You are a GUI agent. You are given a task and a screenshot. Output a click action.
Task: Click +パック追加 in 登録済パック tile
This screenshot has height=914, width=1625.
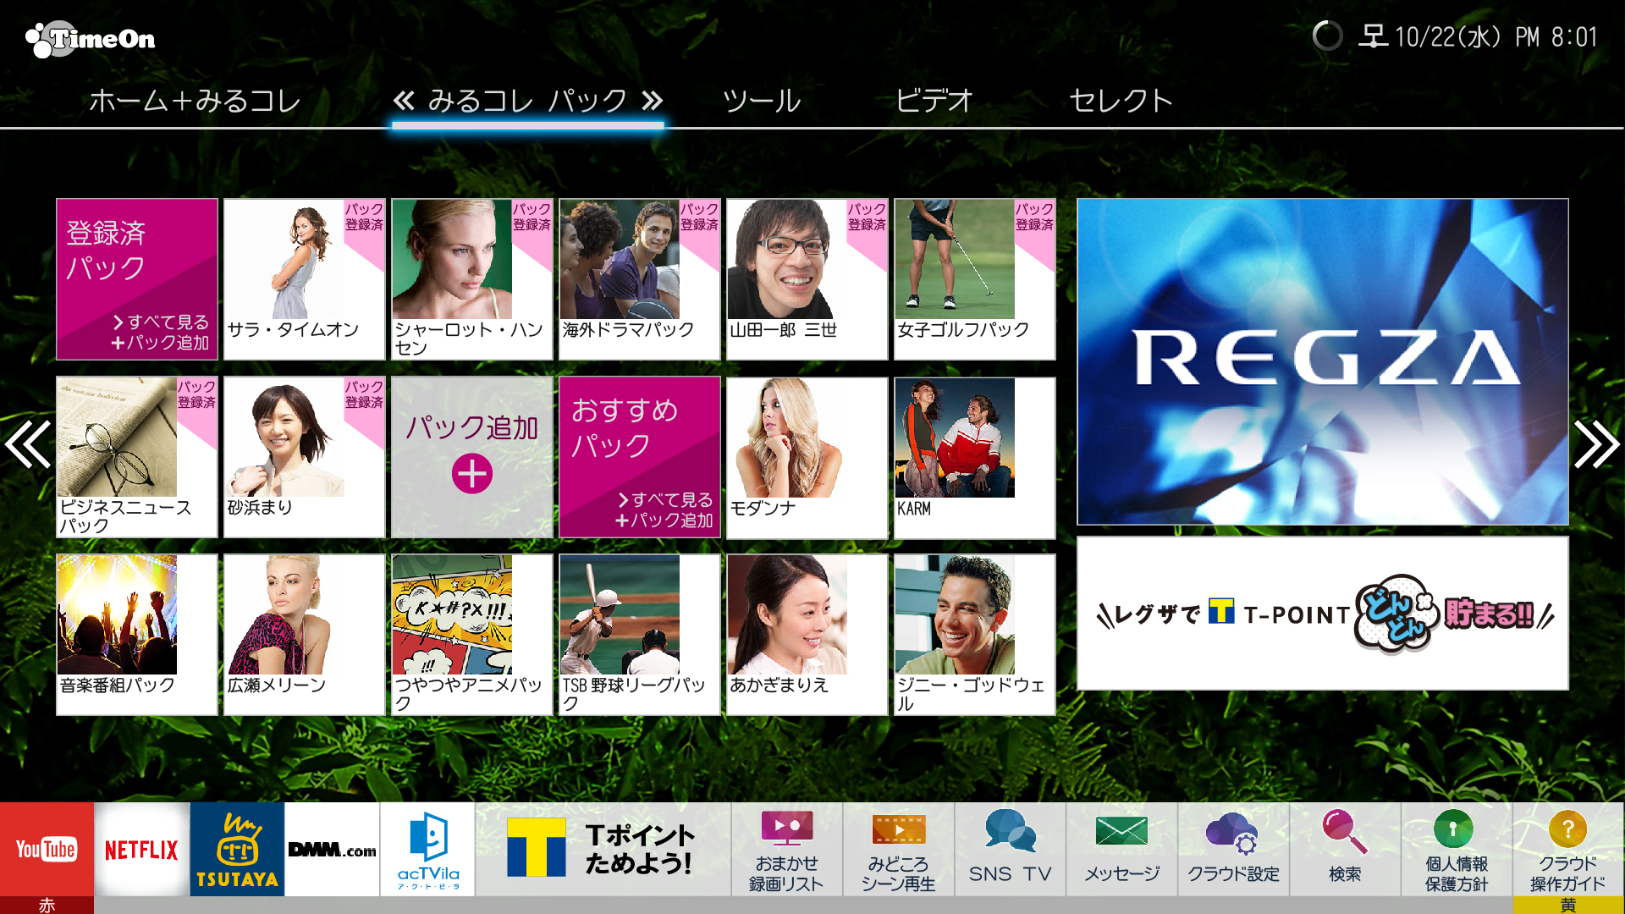tap(160, 343)
